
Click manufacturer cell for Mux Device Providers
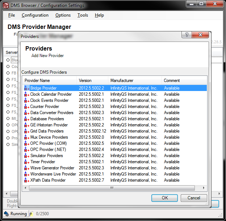[x=134, y=137]
